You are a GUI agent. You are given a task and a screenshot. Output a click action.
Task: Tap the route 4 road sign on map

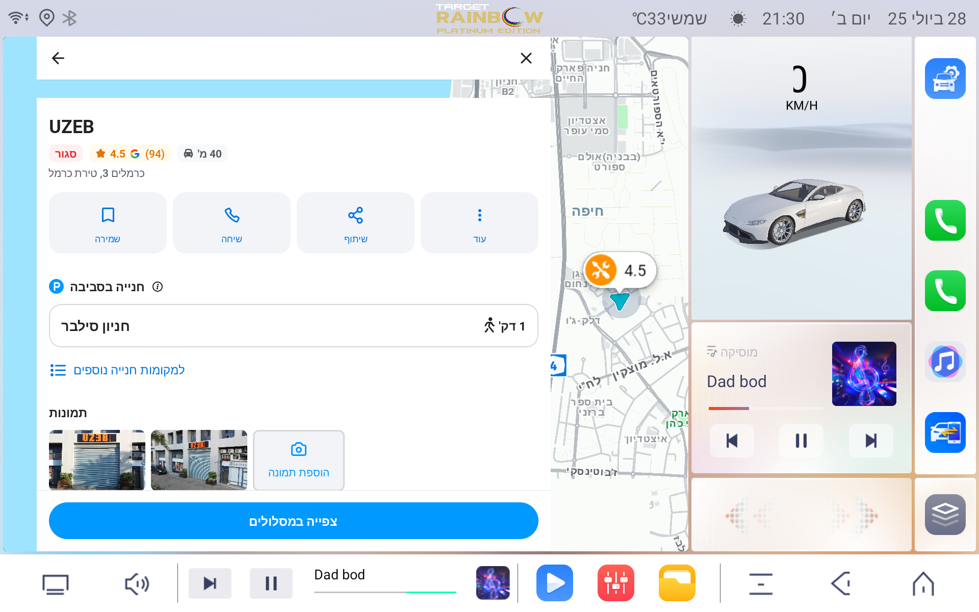pyautogui.click(x=557, y=365)
